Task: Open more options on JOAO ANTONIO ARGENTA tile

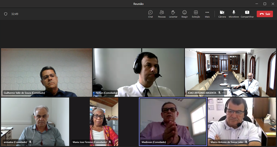Action: click(x=224, y=93)
